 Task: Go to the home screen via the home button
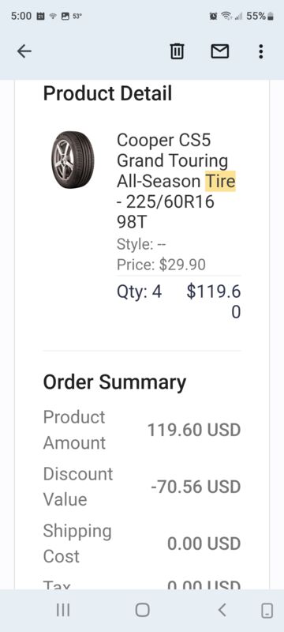(x=143, y=610)
